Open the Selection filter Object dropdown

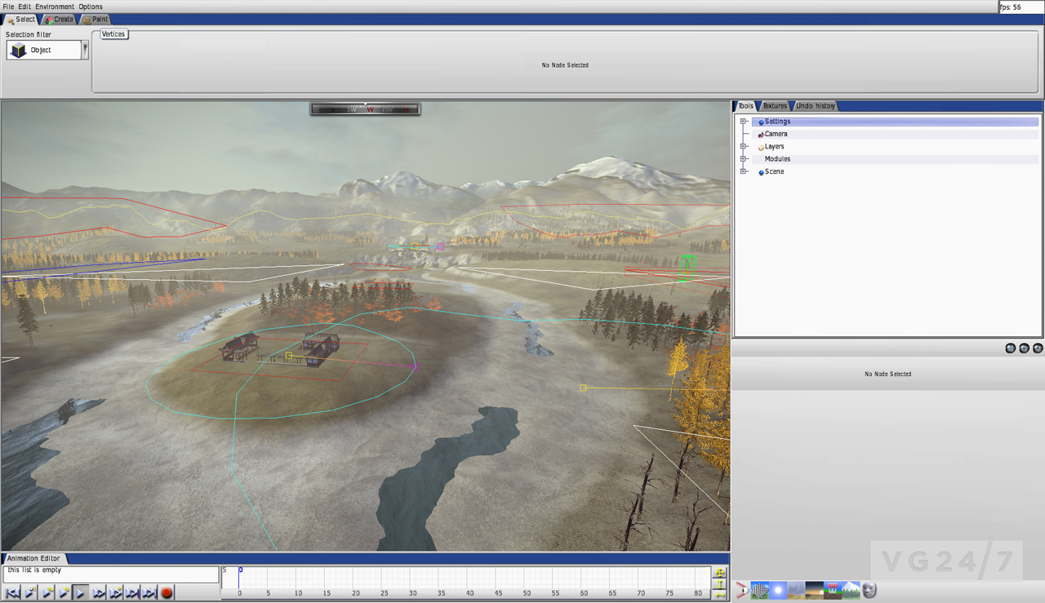click(x=85, y=50)
